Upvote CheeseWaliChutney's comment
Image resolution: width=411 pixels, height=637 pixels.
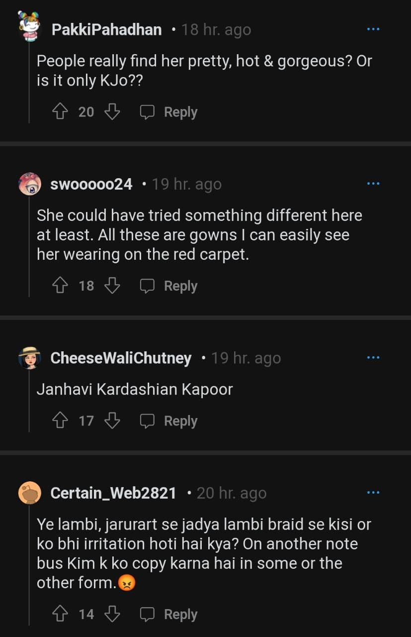pyautogui.click(x=60, y=421)
